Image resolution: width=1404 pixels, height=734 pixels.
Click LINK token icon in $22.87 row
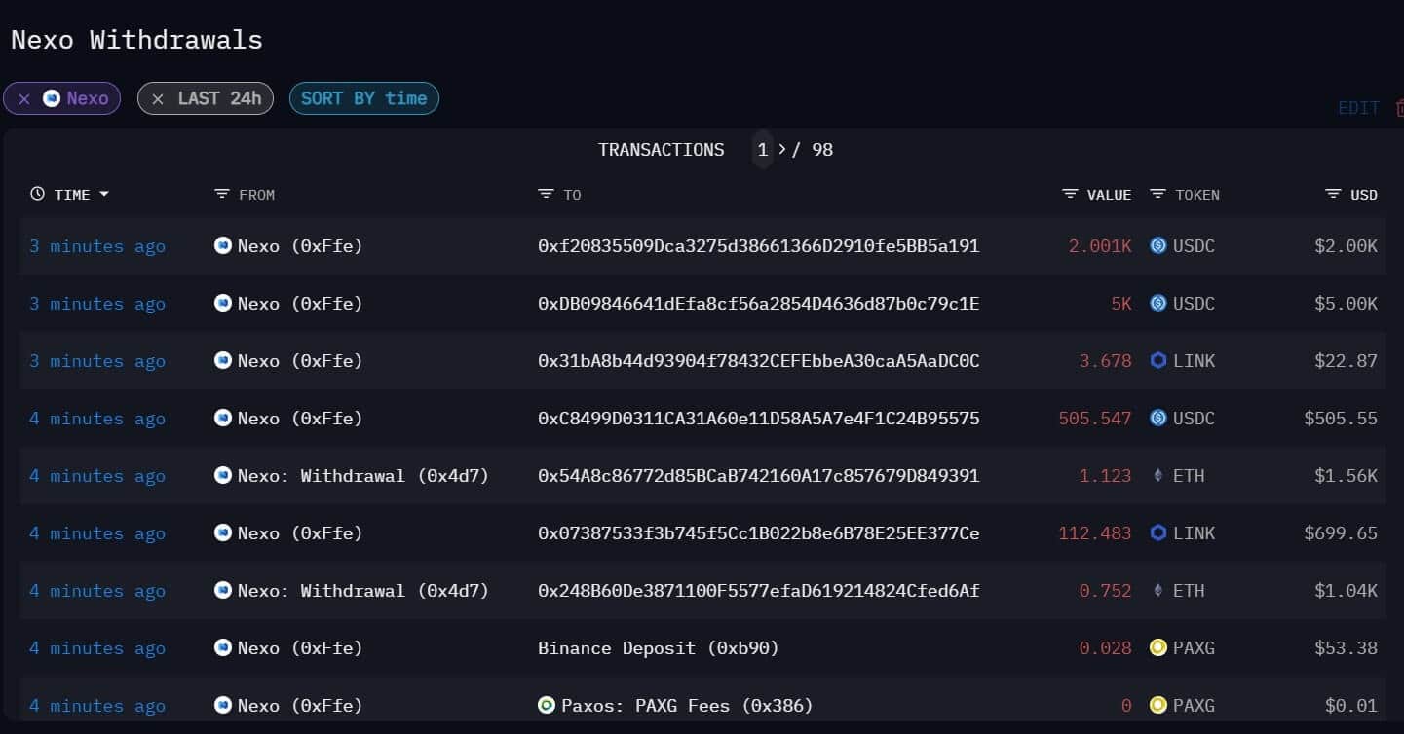(x=1157, y=361)
